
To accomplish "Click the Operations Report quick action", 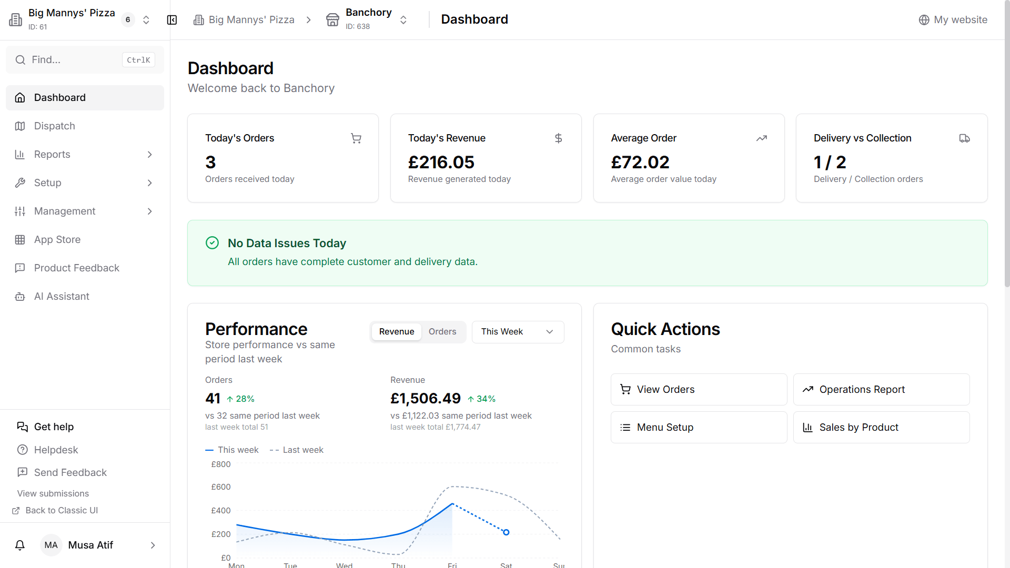I will (x=881, y=390).
